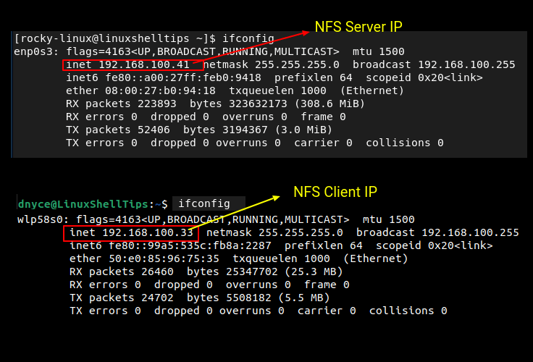The height and width of the screenshot is (362, 533).
Task: Click the dnyce@LinuxShellTips prompt
Action: (93, 204)
